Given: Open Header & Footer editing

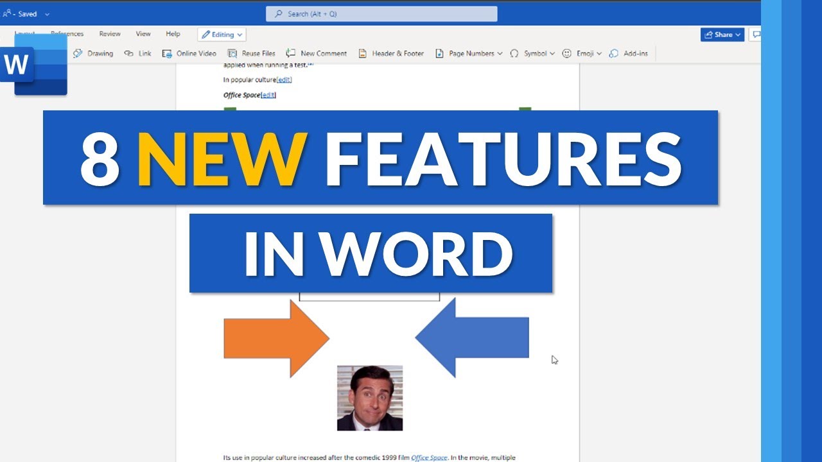Looking at the screenshot, I should click(391, 53).
